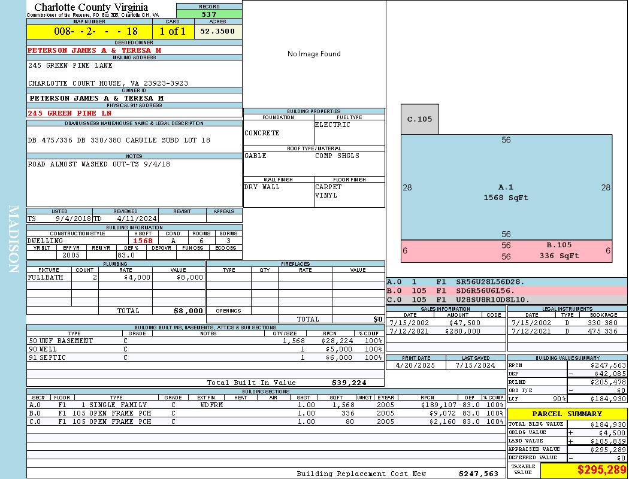The image size is (629, 479).
Task: Select the 50 UNF BASEMENT row
Action: [x=205, y=341]
